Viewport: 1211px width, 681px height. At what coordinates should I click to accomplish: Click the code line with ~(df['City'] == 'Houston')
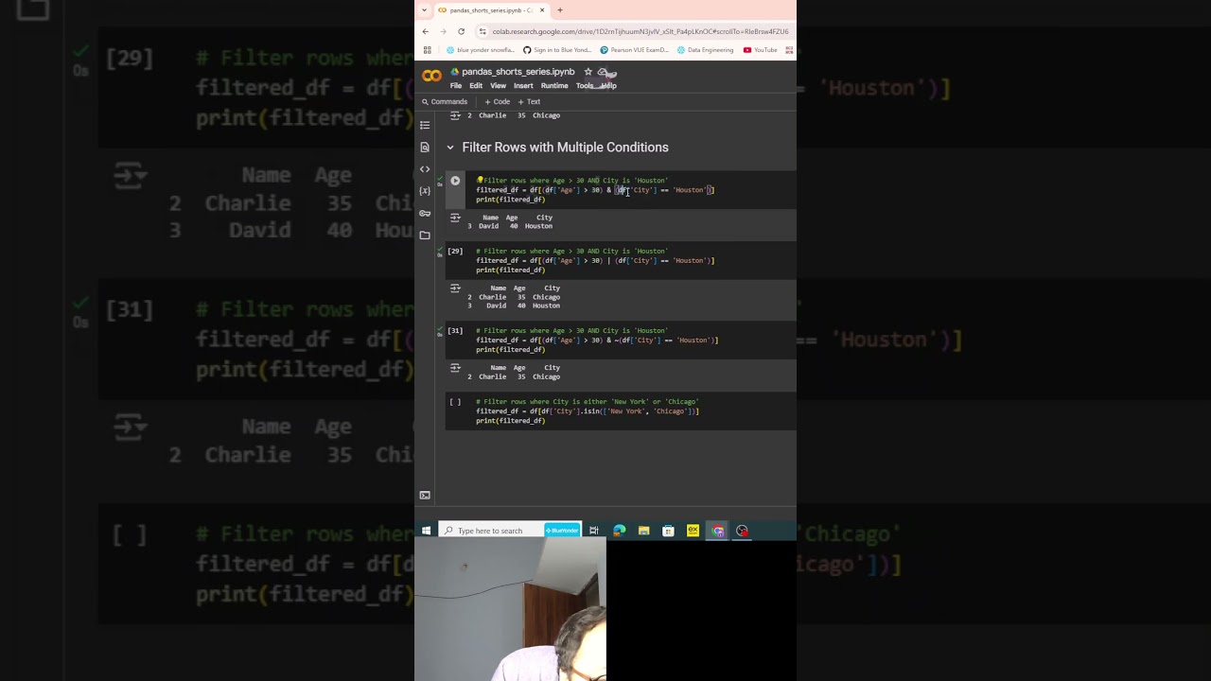tap(597, 340)
